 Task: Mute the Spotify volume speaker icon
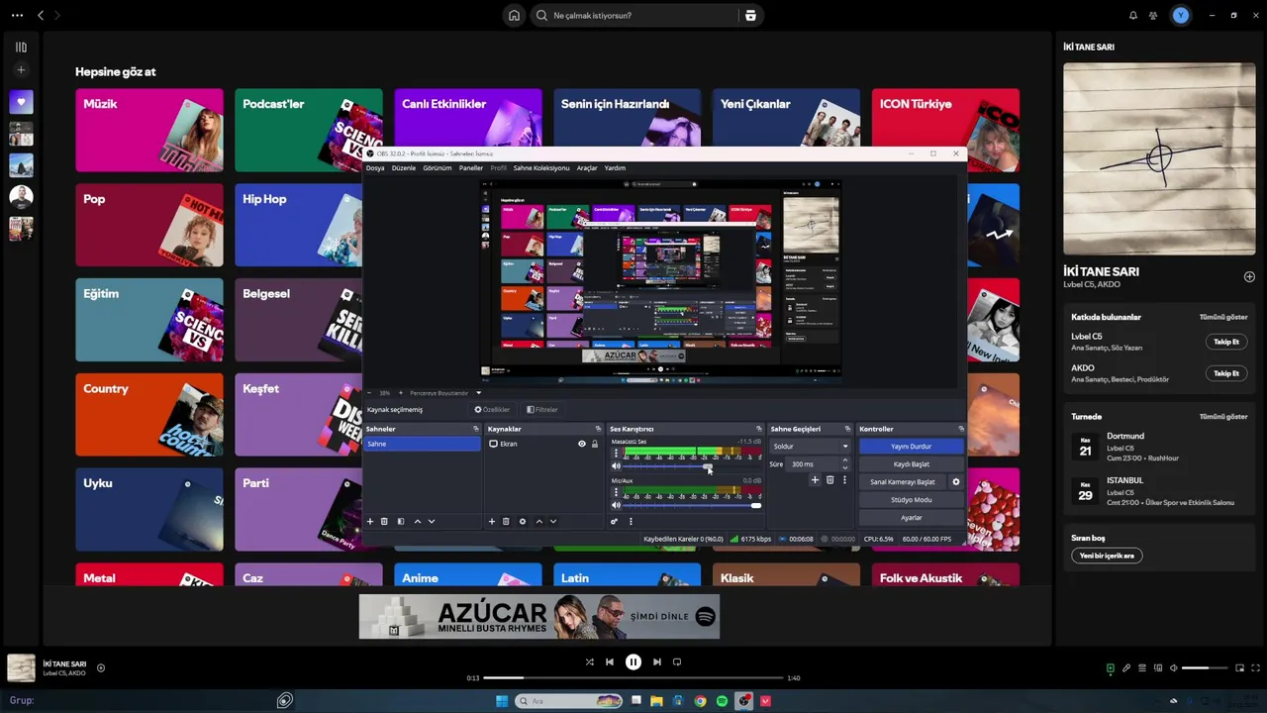coord(1174,668)
